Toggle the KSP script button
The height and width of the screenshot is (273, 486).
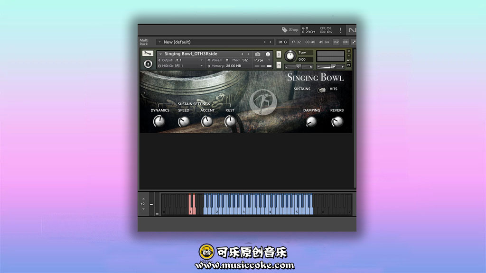pyautogui.click(x=336, y=42)
